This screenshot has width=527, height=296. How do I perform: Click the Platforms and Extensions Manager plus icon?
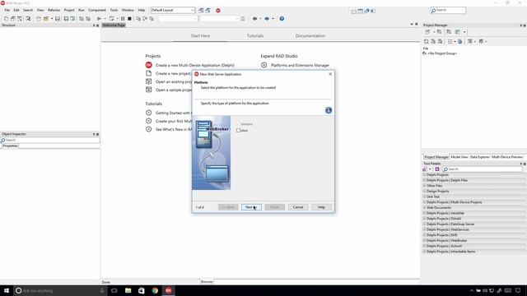[263, 65]
